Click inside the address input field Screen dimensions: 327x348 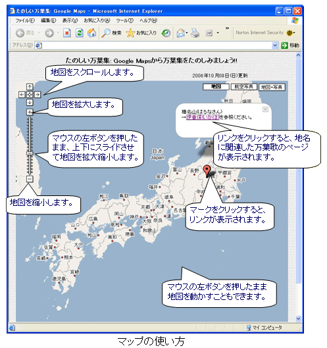coord(157,45)
